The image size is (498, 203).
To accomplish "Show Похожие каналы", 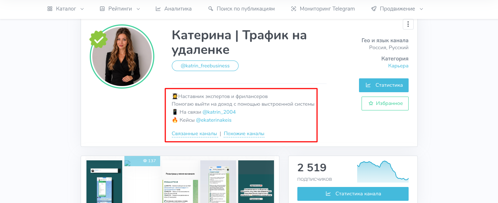I will coord(244,134).
